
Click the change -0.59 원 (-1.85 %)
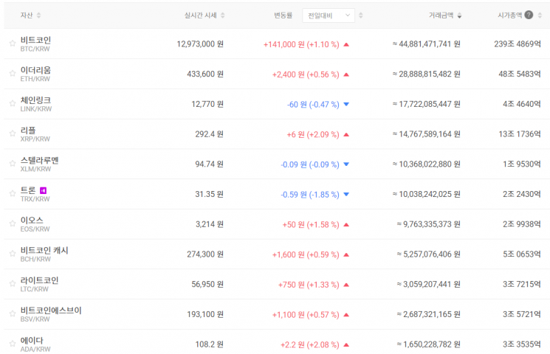click(310, 195)
